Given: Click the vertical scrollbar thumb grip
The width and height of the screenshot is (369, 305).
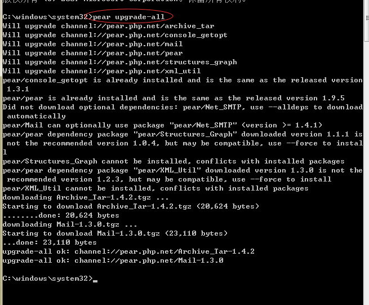Looking at the screenshot, I should [x=367, y=18].
